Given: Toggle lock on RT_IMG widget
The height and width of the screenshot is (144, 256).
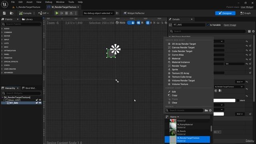Looking at the screenshot, I should [37, 103].
